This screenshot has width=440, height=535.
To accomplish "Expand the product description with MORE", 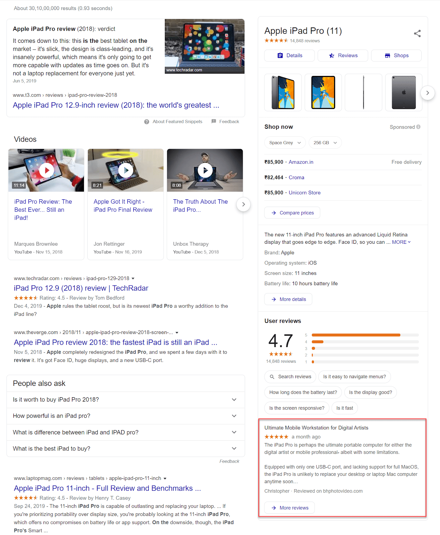I will (401, 242).
